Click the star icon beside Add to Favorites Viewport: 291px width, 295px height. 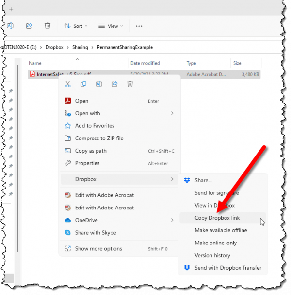pyautogui.click(x=67, y=126)
